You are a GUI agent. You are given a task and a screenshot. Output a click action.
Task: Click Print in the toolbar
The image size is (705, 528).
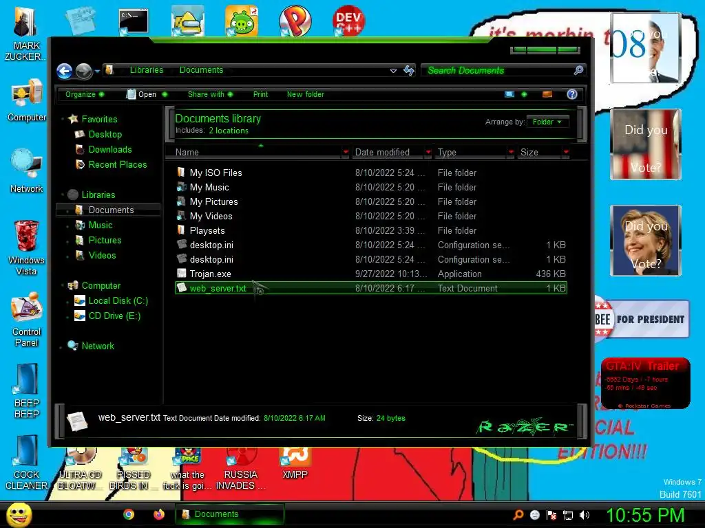pyautogui.click(x=260, y=94)
